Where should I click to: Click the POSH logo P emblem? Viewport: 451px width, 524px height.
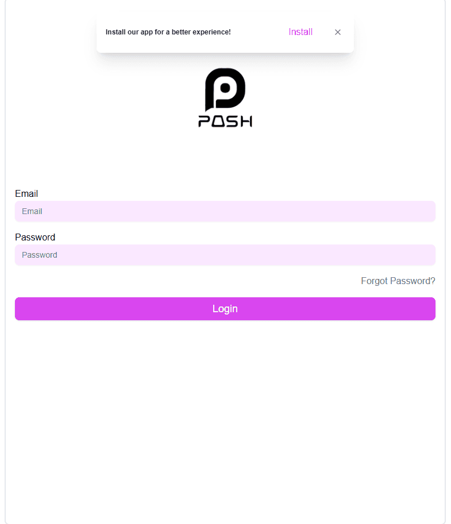coord(225,89)
